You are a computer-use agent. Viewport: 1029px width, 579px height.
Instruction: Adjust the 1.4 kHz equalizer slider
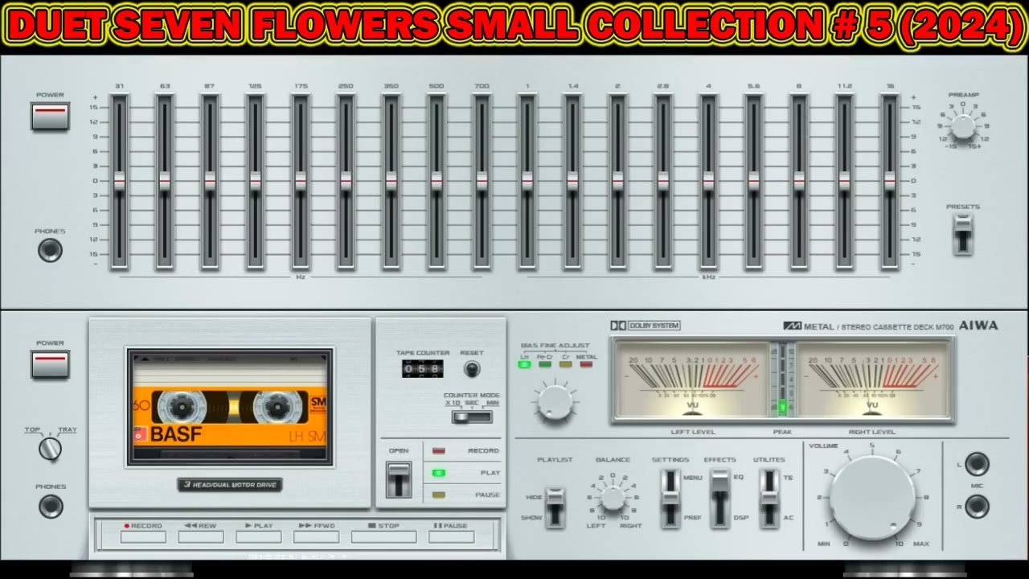coord(572,182)
